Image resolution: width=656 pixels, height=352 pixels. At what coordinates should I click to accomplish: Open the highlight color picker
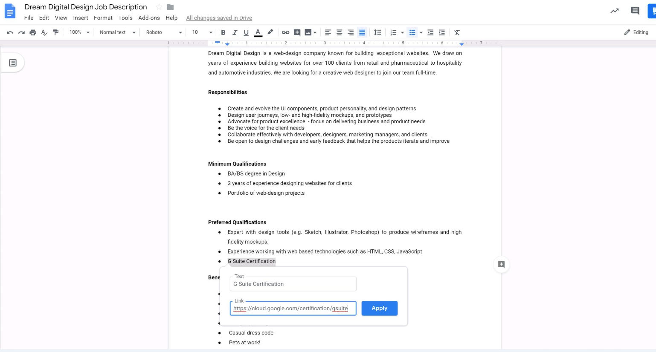[x=270, y=32]
